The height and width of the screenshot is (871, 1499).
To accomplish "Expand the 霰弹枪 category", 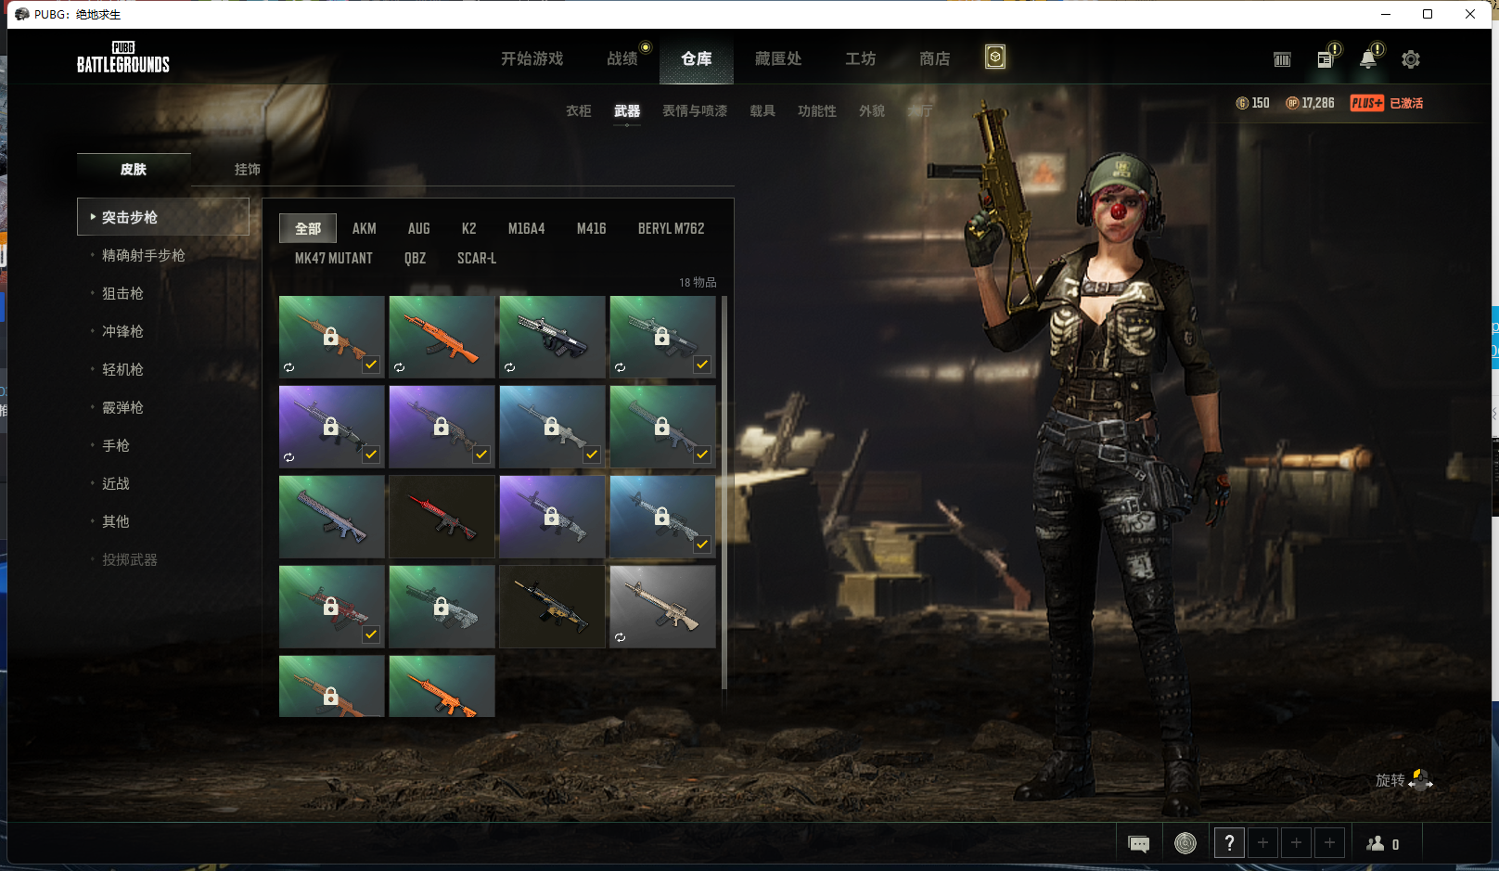I will point(122,407).
